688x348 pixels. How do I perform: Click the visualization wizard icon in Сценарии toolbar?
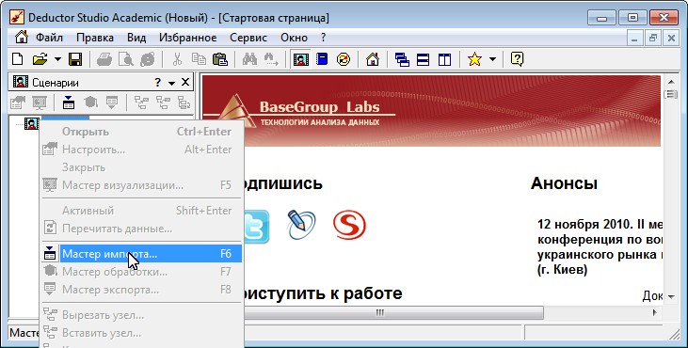click(x=39, y=103)
